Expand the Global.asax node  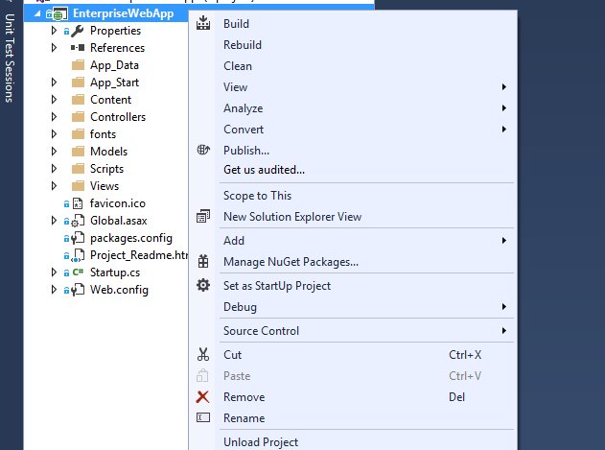tap(54, 221)
